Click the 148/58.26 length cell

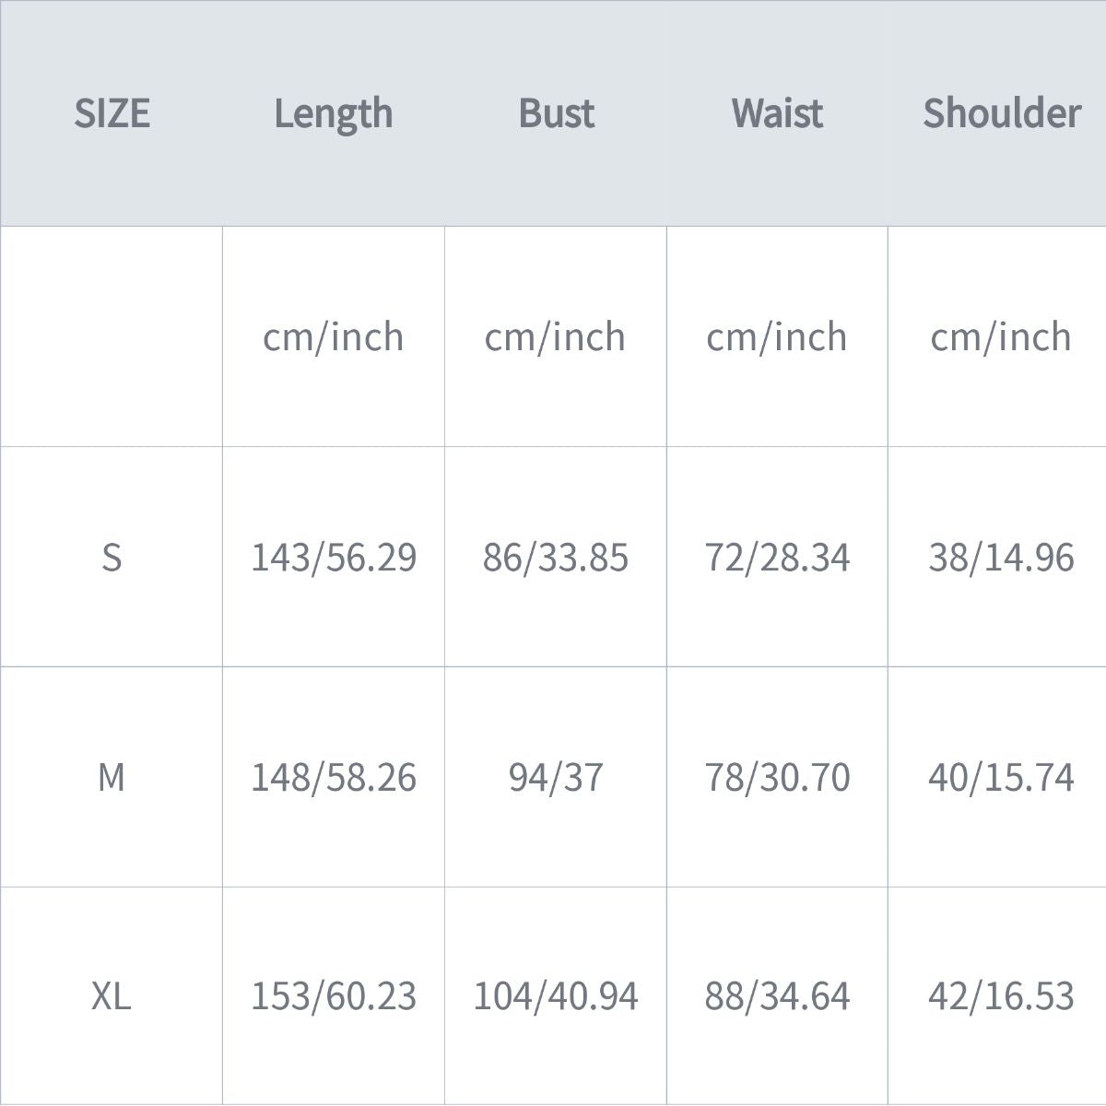[x=334, y=778]
